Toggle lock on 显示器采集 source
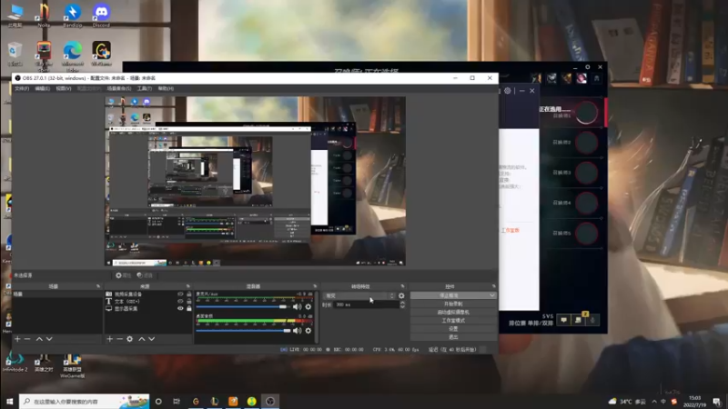This screenshot has width=728, height=409. [189, 308]
